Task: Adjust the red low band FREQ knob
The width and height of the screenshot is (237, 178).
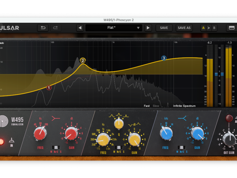Action: [x=40, y=134]
